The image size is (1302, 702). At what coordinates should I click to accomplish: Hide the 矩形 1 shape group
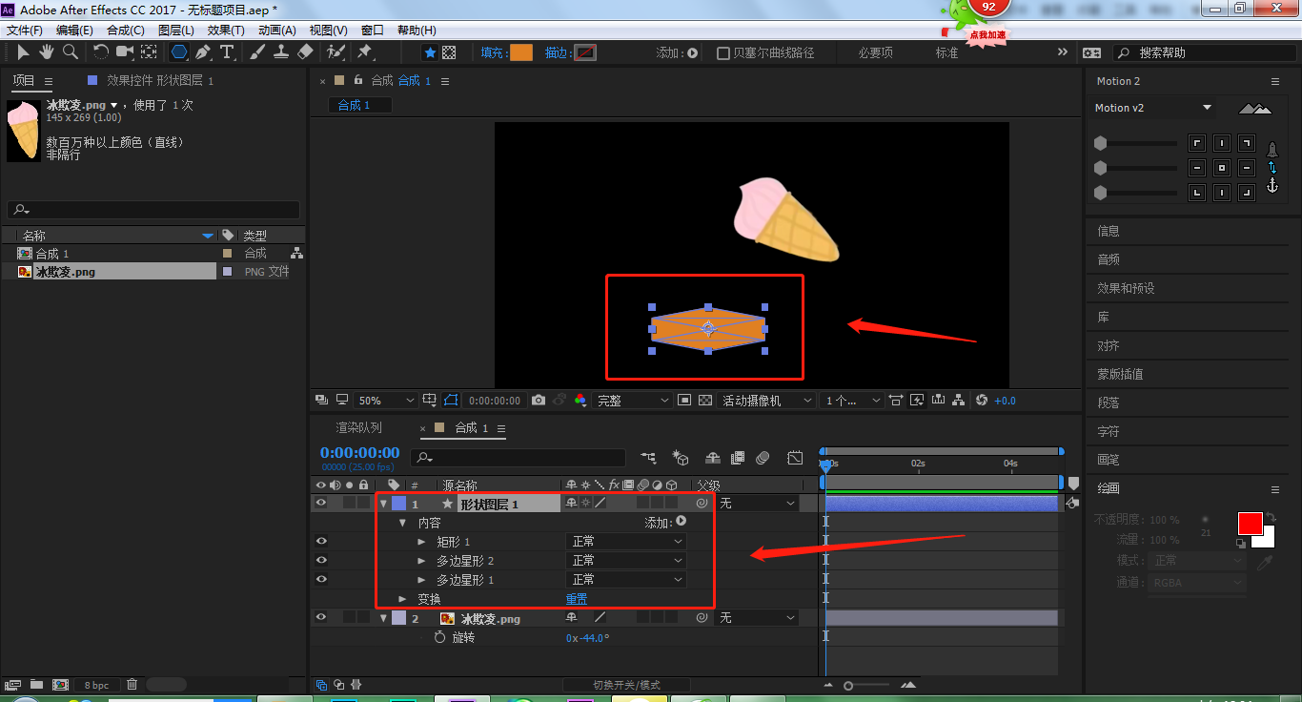(321, 541)
